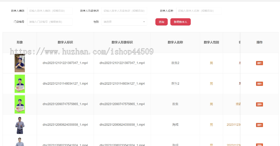Select dhc202312101148034127_1.mp4 in 数字人形象标识 column
Image resolution: width=280 pixels, height=146 pixels.
click(x=122, y=84)
